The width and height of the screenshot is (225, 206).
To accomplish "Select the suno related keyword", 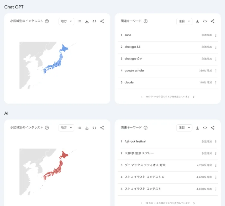I will point(128,35).
